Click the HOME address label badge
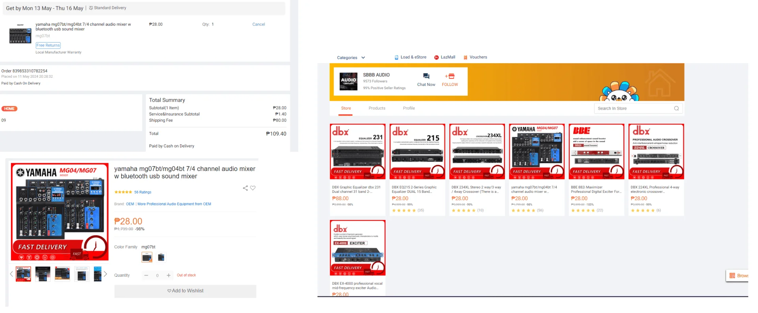The image size is (758, 313). [9, 109]
